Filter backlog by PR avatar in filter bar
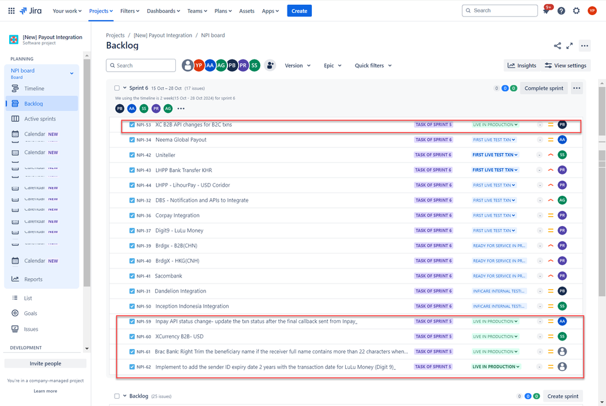 243,65
